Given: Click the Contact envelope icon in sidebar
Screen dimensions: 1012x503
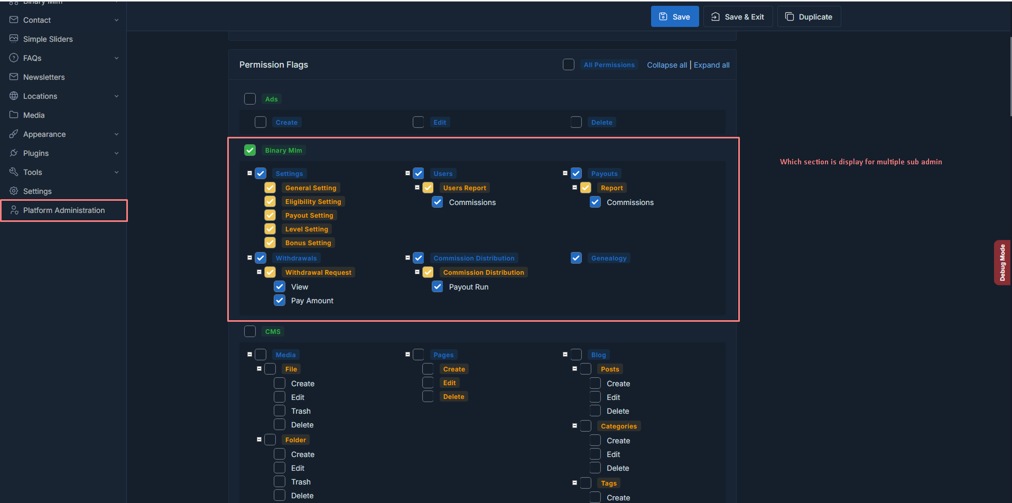Looking at the screenshot, I should point(14,20).
